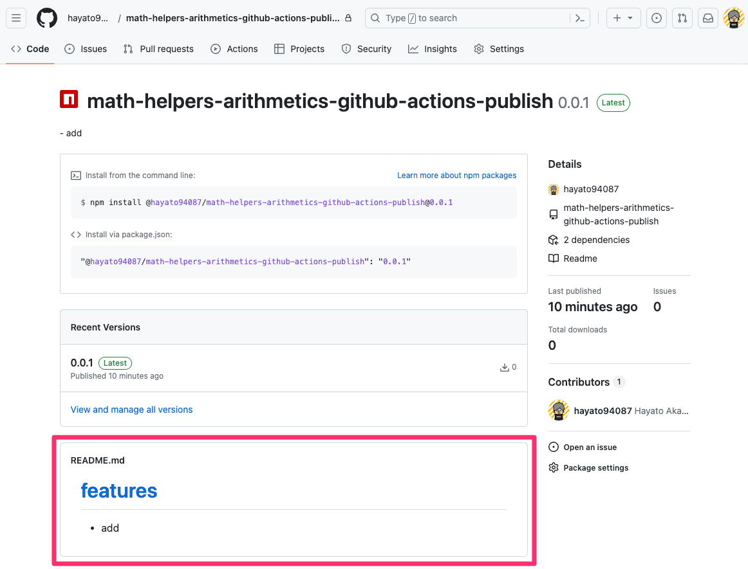748x569 pixels.
Task: Click the Contributors count badge
Action: pyautogui.click(x=619, y=382)
